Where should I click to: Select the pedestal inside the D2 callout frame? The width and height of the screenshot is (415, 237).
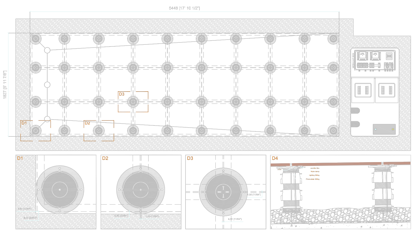(99, 131)
